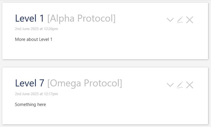Open the Level 1 title heading
211x127 pixels.
[x=30, y=18]
